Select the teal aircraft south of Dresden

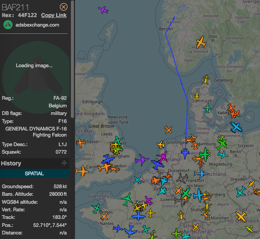[241, 192]
